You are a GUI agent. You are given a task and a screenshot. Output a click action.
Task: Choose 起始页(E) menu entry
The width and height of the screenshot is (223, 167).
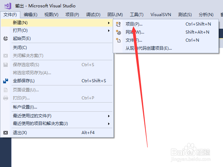[x=57, y=39]
